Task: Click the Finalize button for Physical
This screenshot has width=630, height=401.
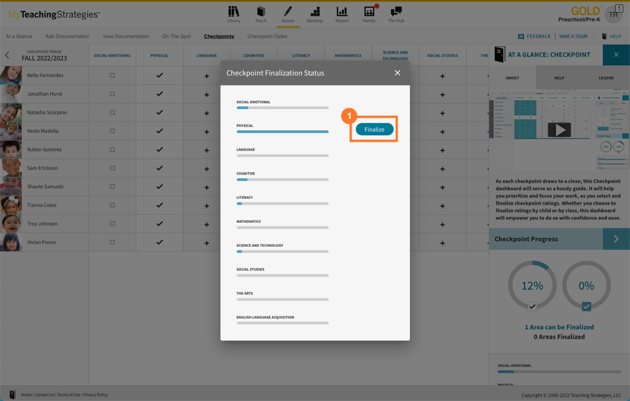Action: click(374, 129)
